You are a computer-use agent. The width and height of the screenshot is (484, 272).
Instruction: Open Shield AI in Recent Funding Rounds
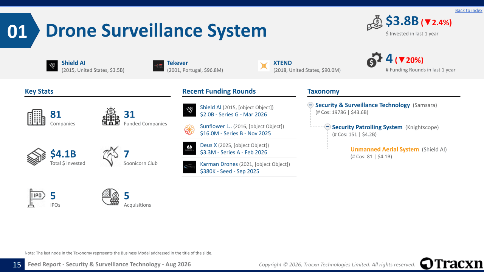pyautogui.click(x=211, y=107)
